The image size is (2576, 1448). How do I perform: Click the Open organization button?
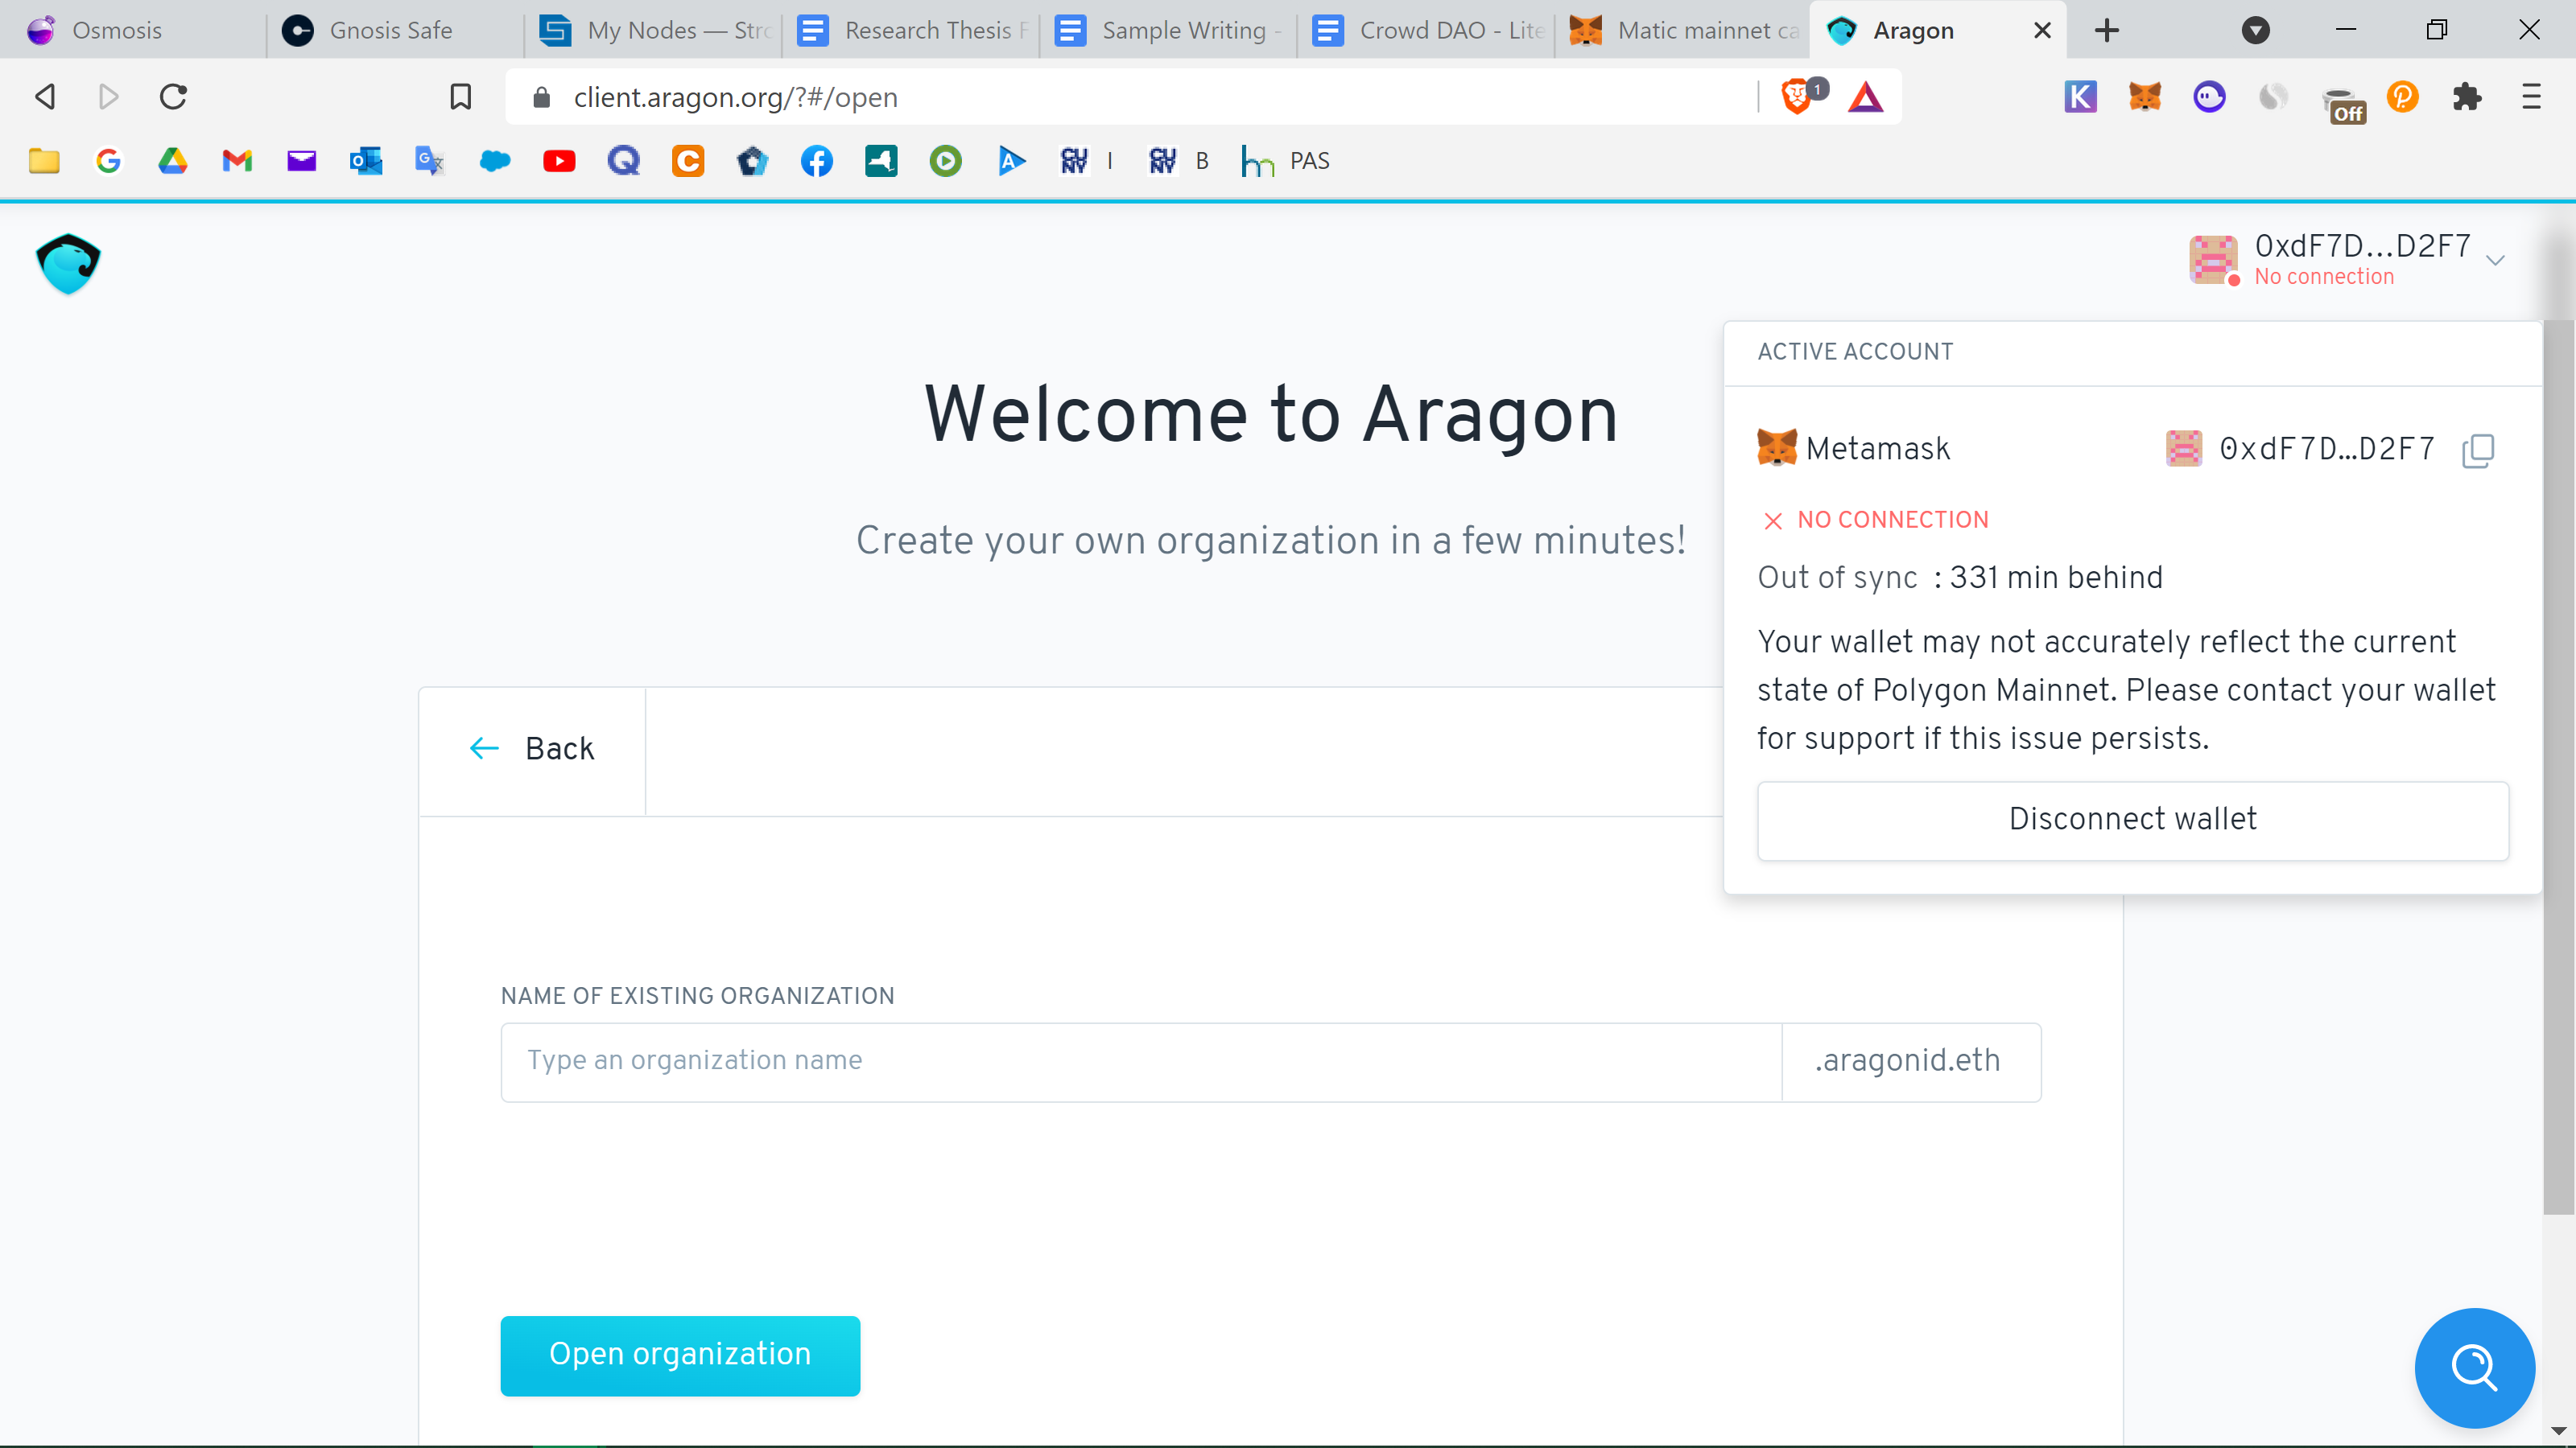679,1355
